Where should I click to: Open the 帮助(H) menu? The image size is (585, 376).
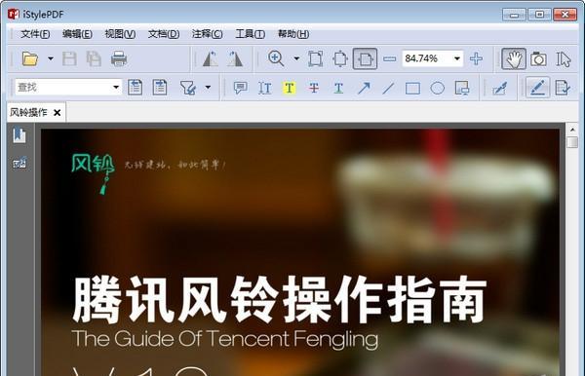(293, 34)
